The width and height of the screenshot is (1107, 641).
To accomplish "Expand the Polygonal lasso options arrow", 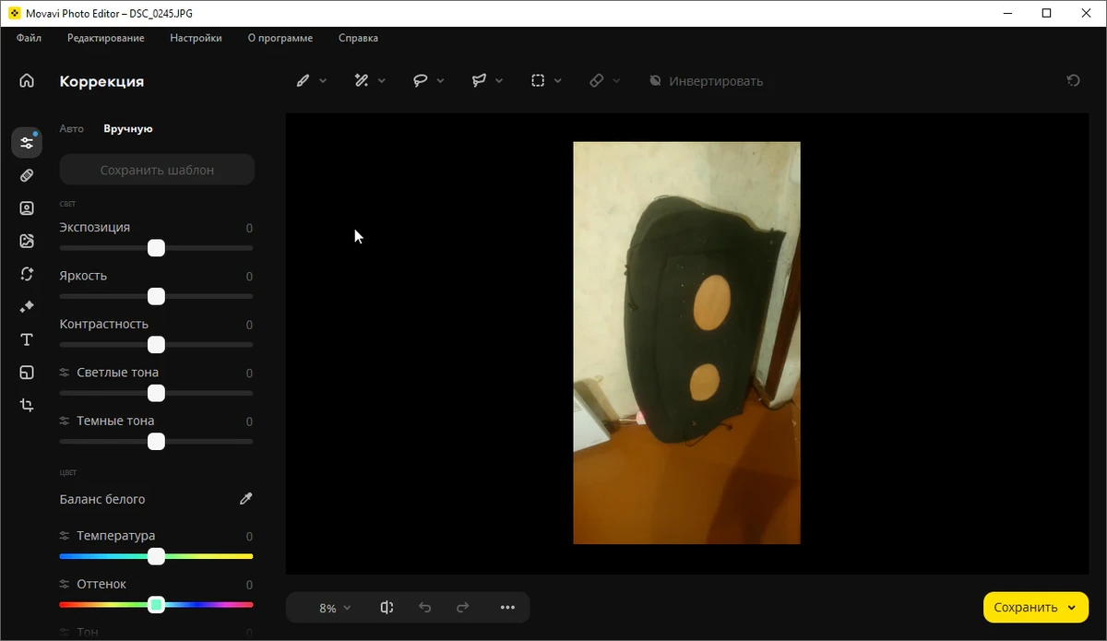I will 499,81.
